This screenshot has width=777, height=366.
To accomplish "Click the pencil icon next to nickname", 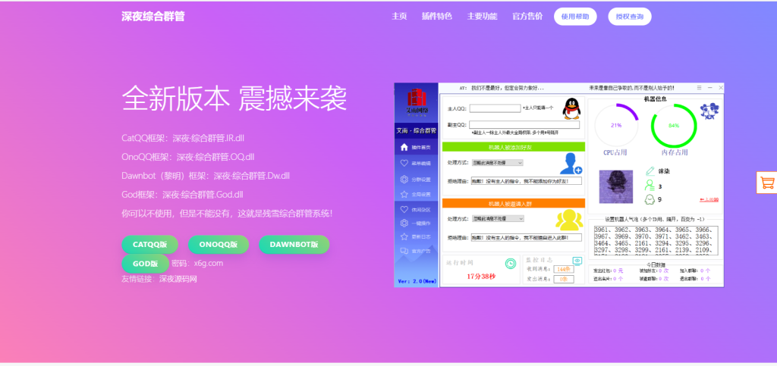I will click(x=650, y=171).
